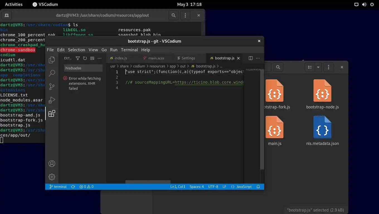Open extensions panel more actions menu
Viewport: 379px width, 214px height.
pos(99,58)
